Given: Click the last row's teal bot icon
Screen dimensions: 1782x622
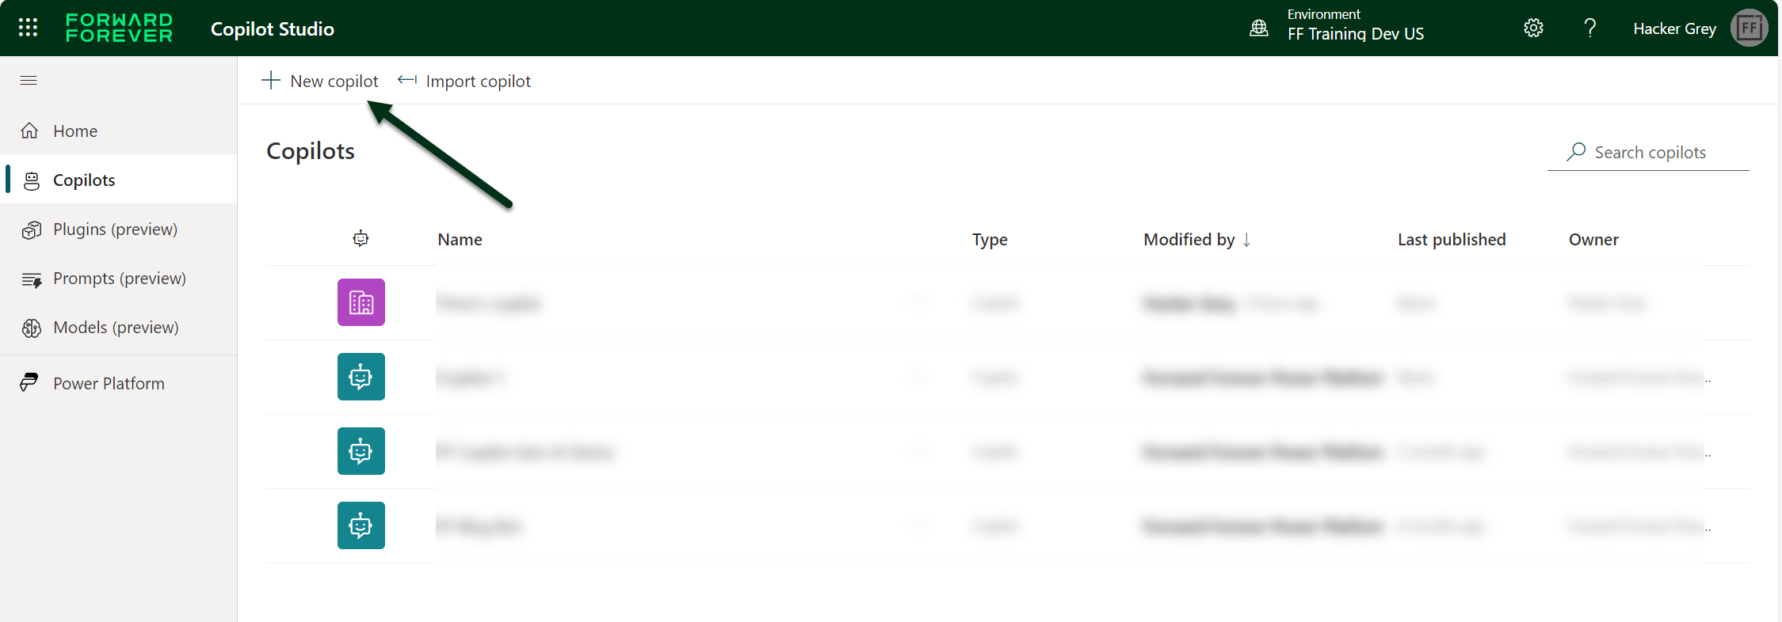Looking at the screenshot, I should 361,525.
